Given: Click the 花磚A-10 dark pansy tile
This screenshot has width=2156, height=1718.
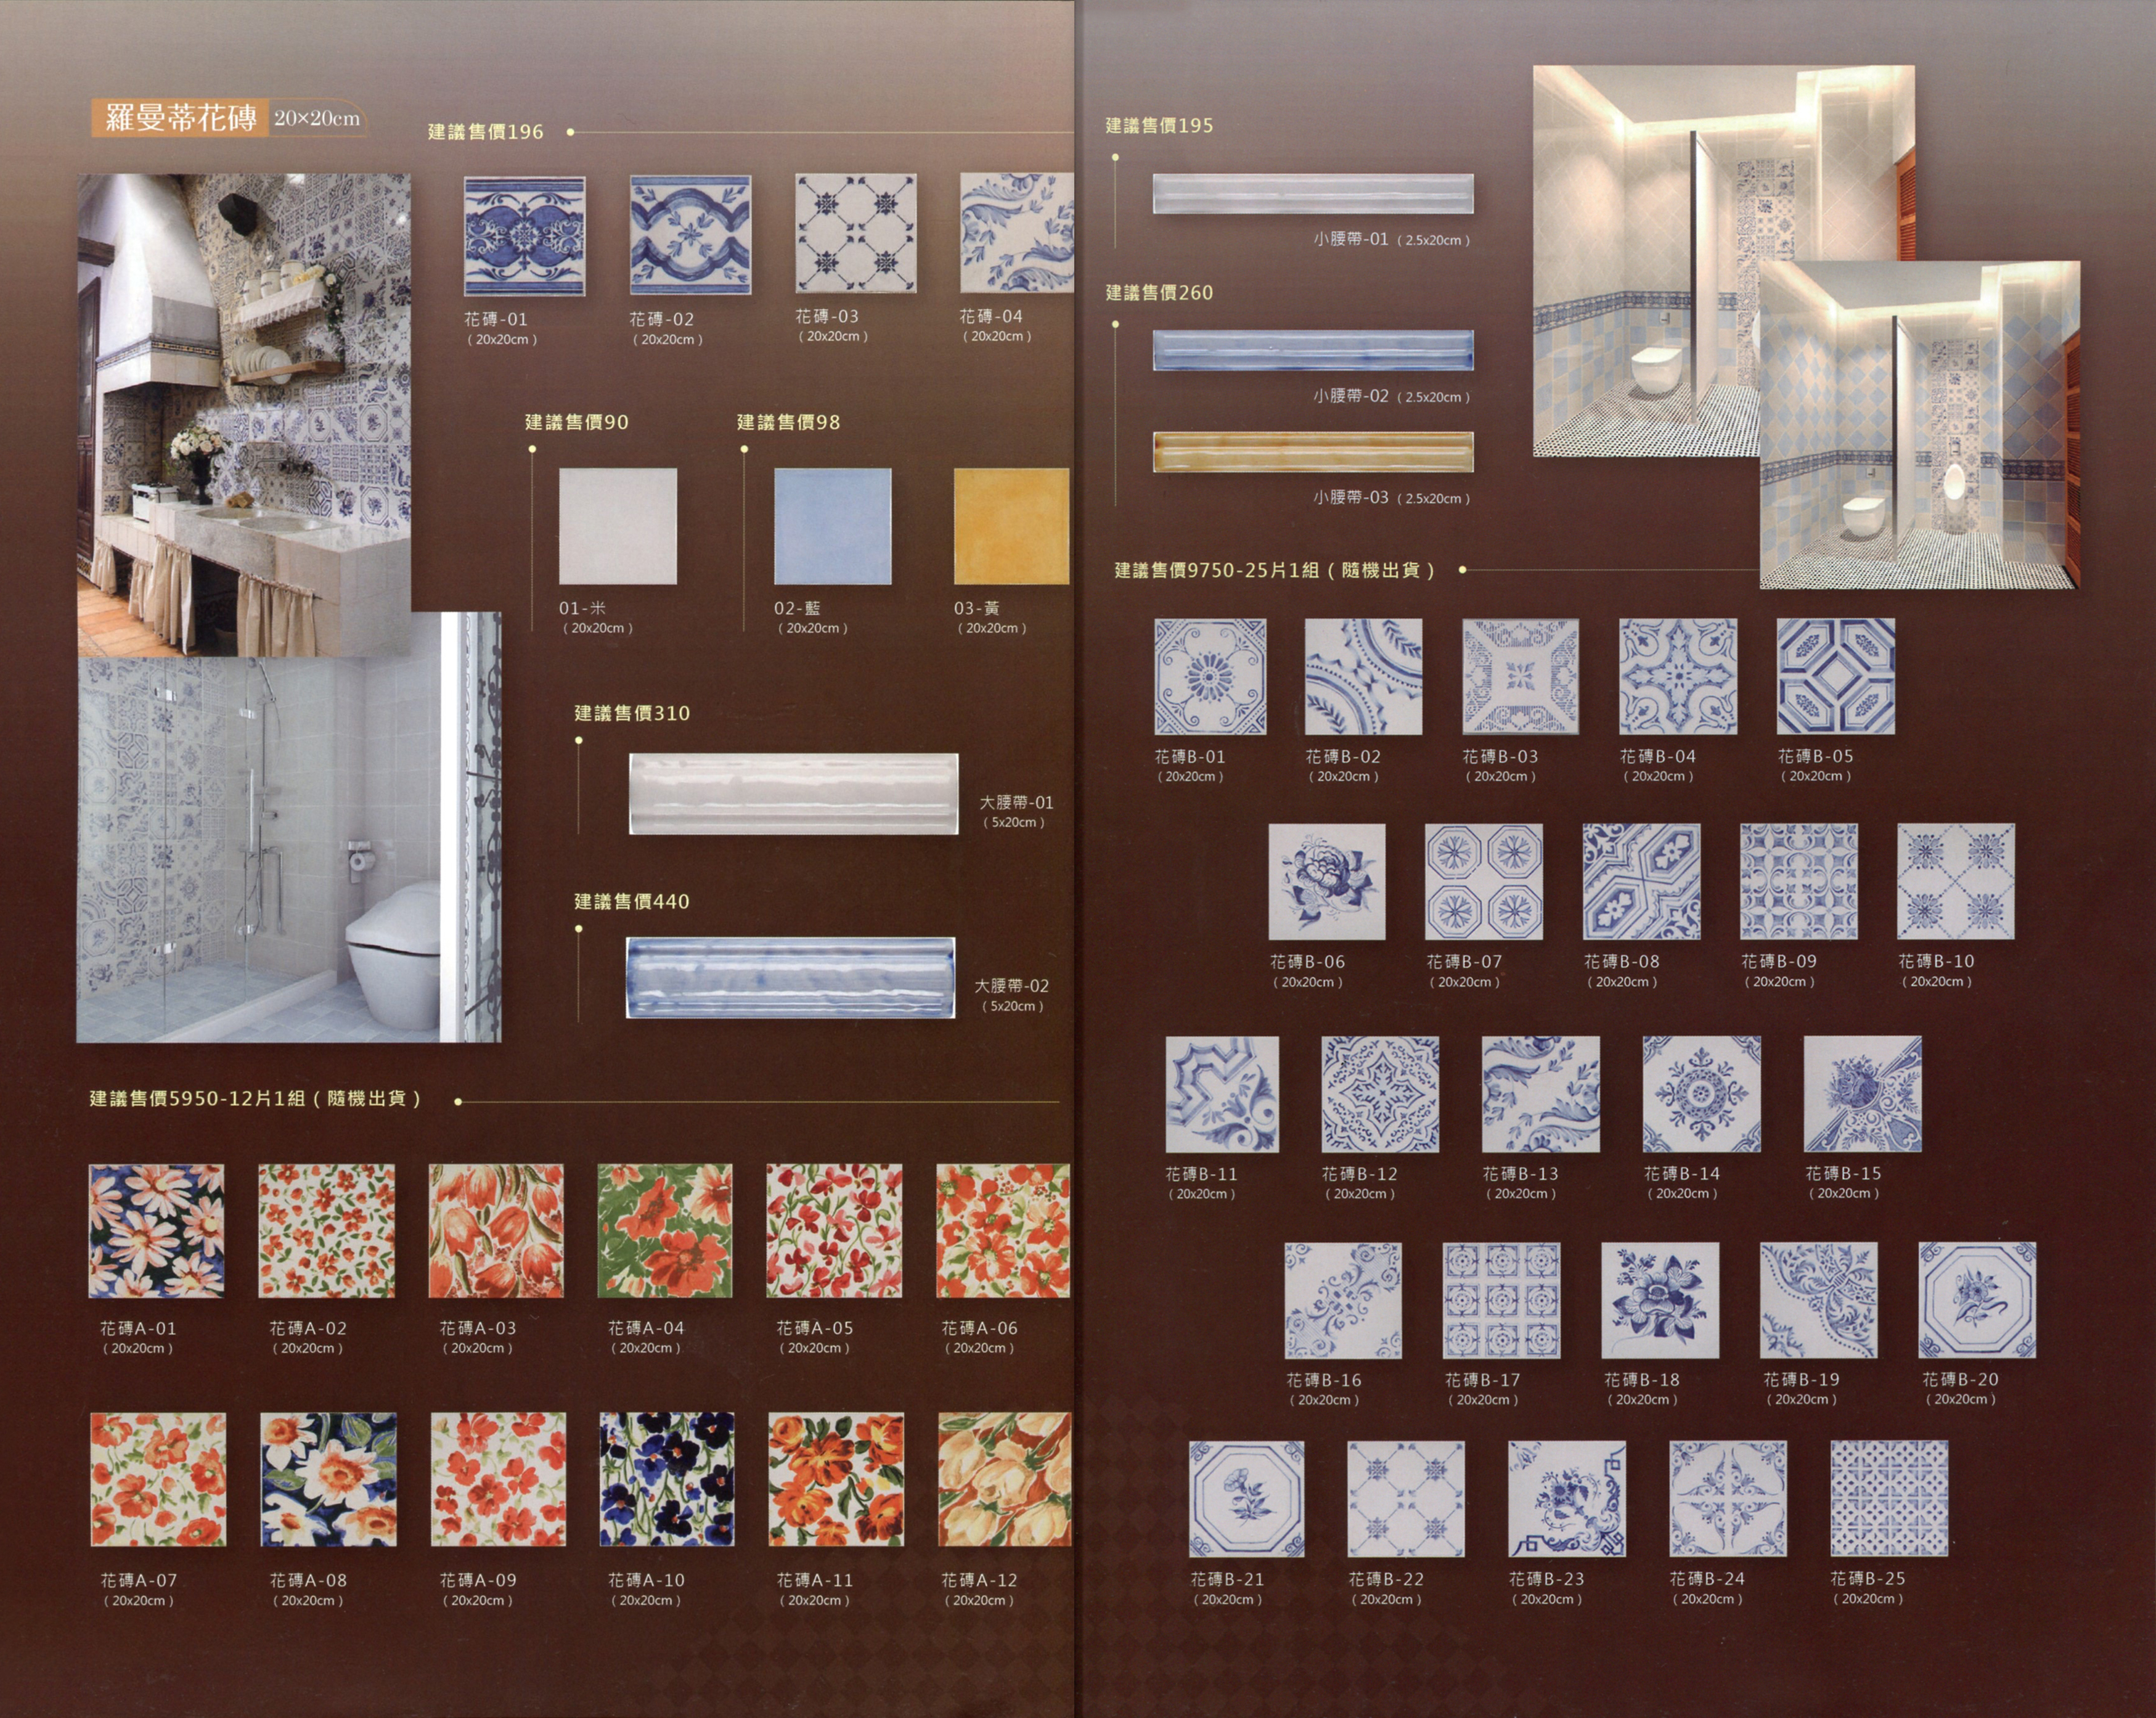Looking at the screenshot, I should pos(666,1479).
